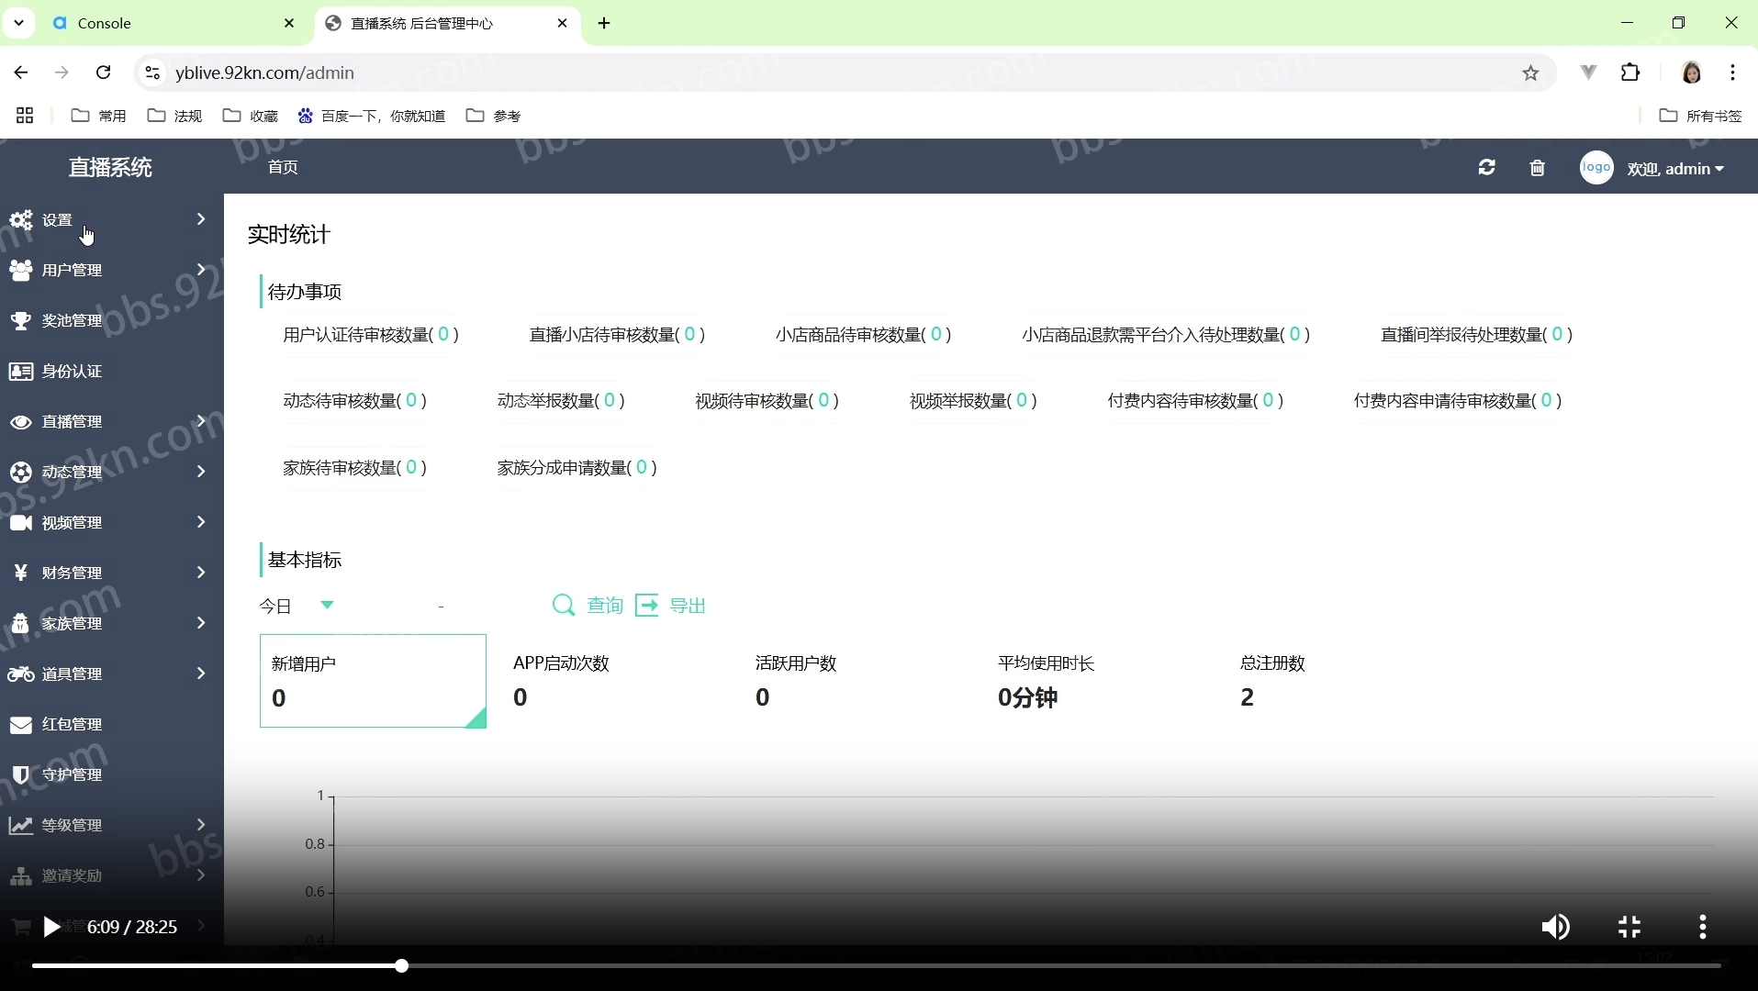Open browser extensions puzzle icon
This screenshot has height=991, width=1758.
pos(1630,72)
